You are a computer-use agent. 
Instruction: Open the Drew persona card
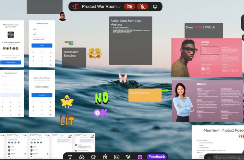pos(207,58)
